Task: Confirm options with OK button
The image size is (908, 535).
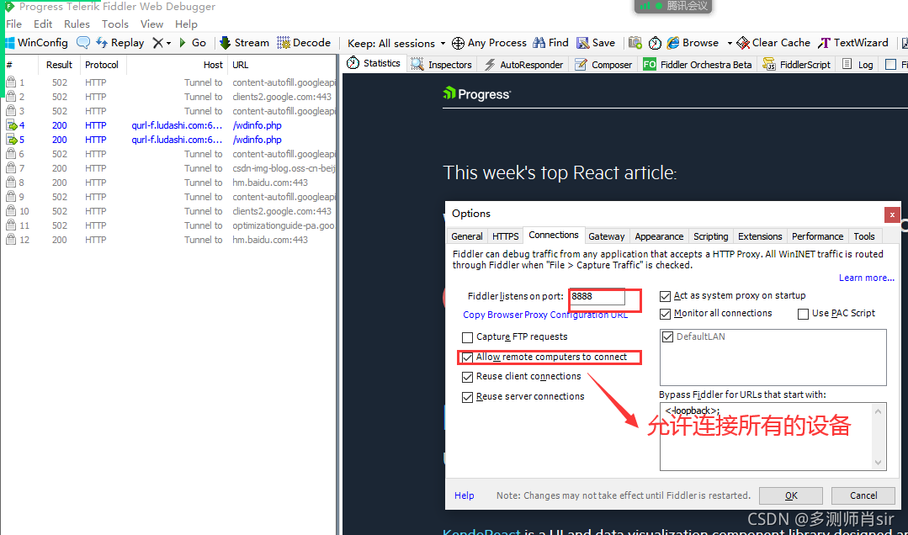Action: 791,495
